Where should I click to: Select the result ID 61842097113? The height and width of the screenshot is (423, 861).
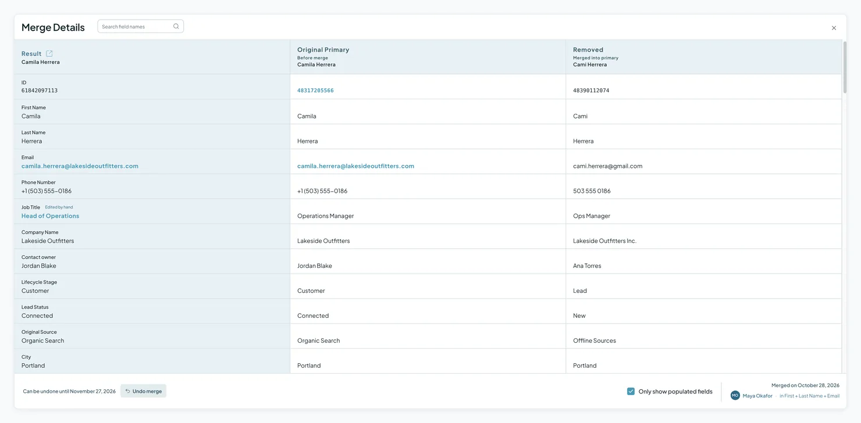click(x=40, y=91)
